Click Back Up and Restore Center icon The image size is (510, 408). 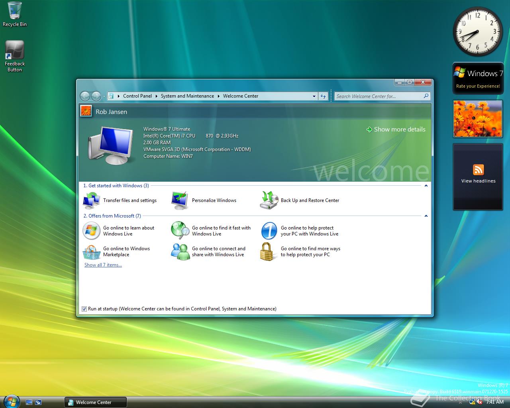tap(269, 200)
